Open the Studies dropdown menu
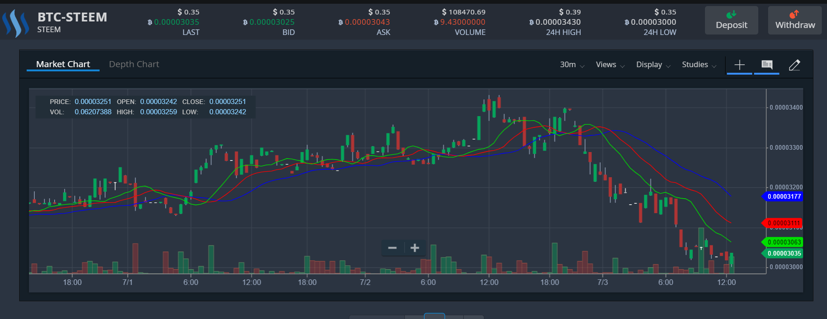The width and height of the screenshot is (827, 319). [699, 65]
